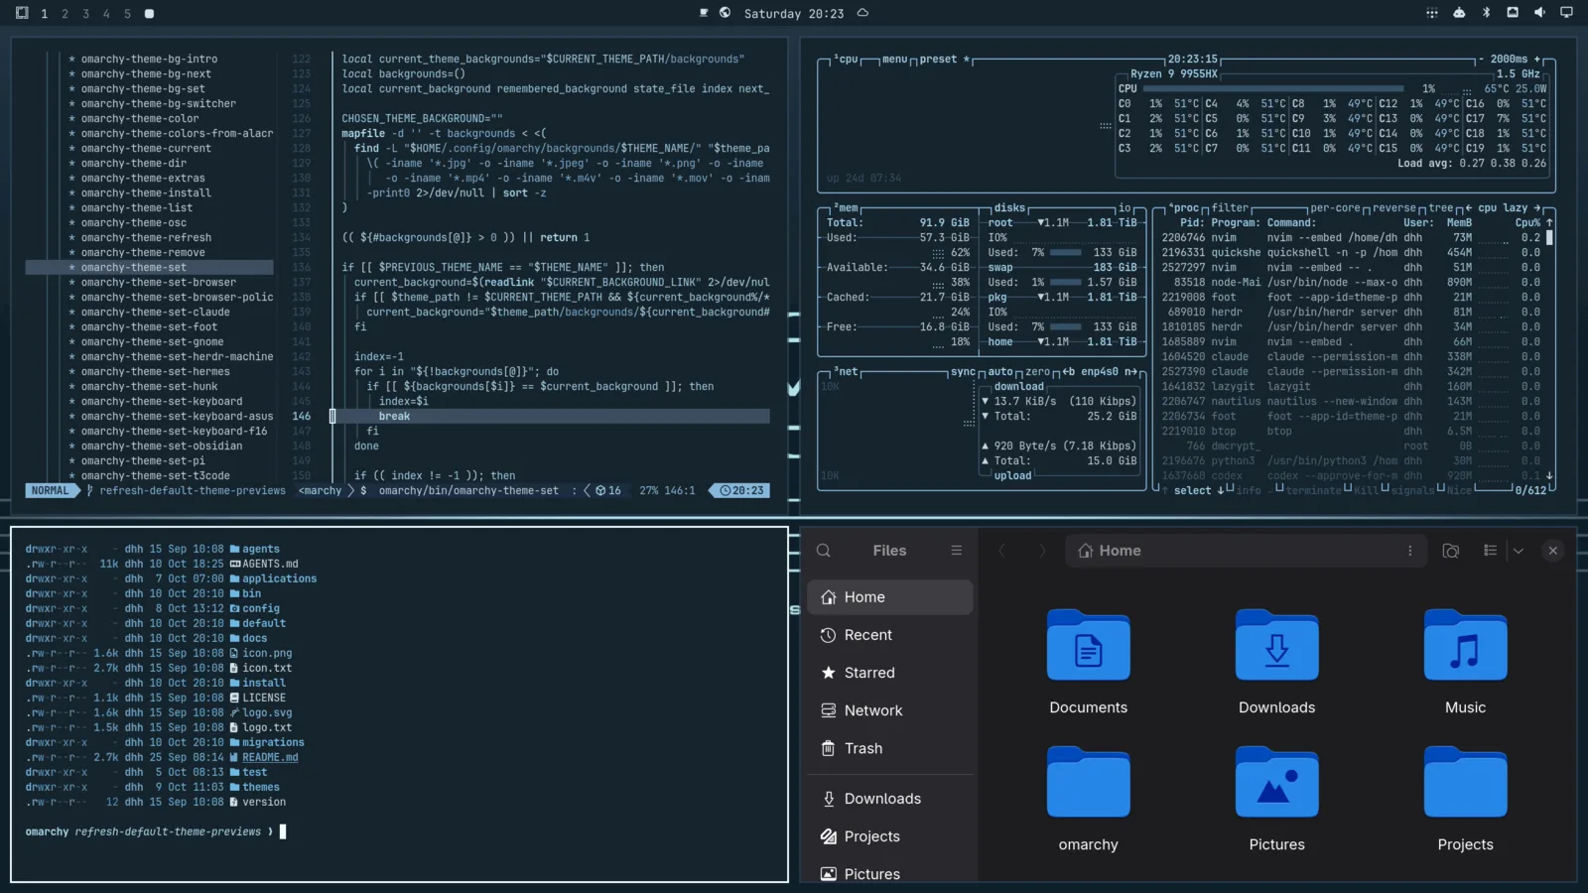
Task: Click the btop proc filter button
Action: tap(1230, 208)
